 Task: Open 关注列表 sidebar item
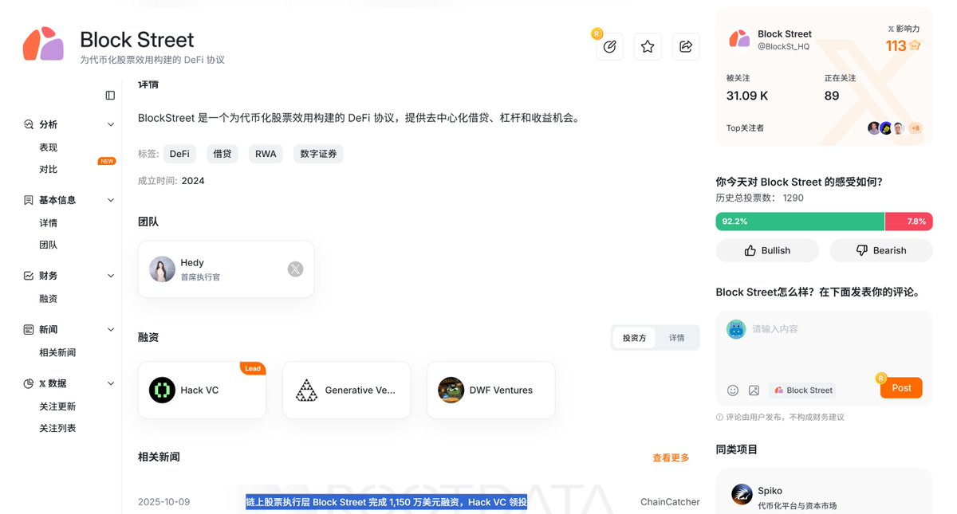click(57, 428)
